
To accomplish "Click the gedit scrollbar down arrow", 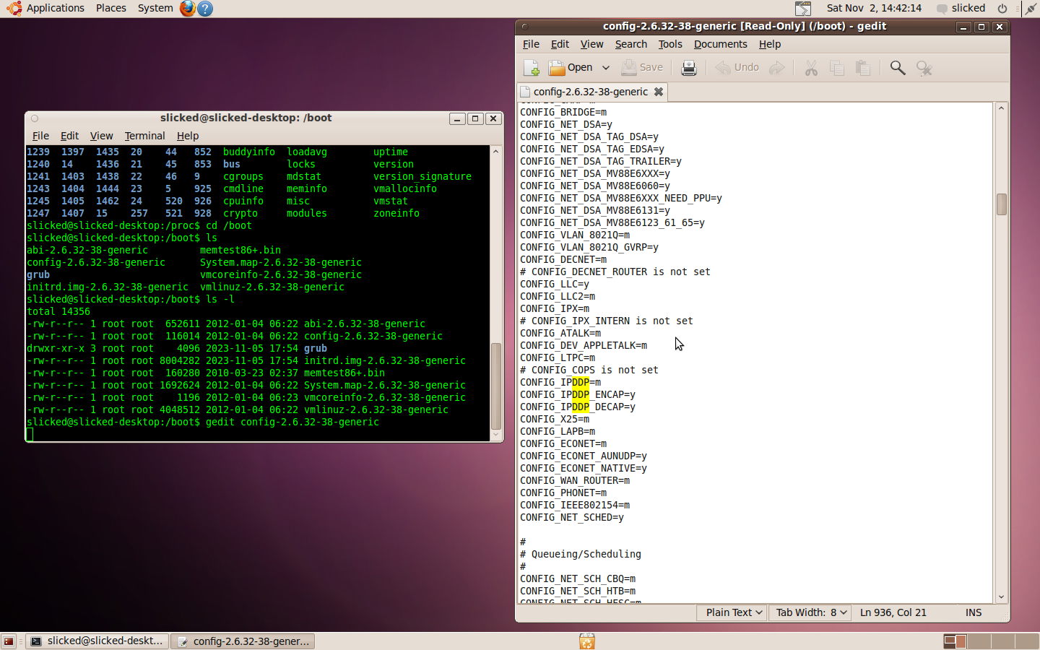I will [x=1001, y=597].
